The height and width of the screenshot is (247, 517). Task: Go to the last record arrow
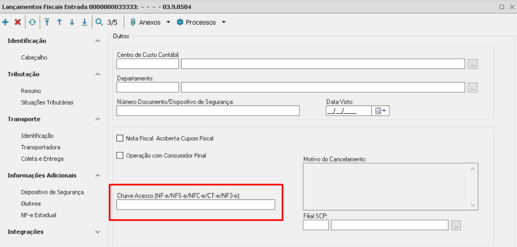(84, 22)
